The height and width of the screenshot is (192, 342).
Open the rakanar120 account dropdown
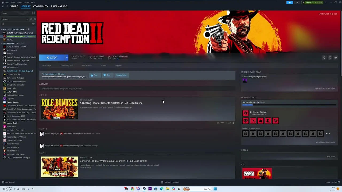tap(313, 3)
